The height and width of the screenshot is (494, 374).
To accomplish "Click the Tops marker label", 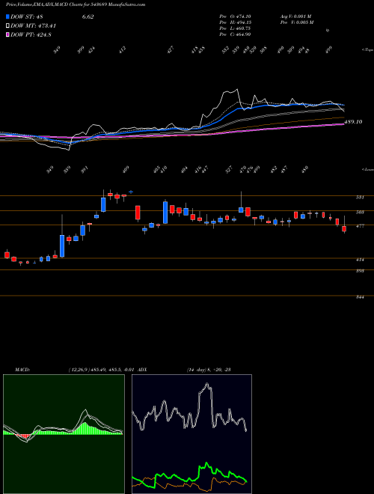I will (x=368, y=50).
